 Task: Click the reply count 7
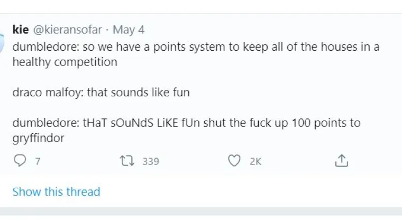[38, 161]
